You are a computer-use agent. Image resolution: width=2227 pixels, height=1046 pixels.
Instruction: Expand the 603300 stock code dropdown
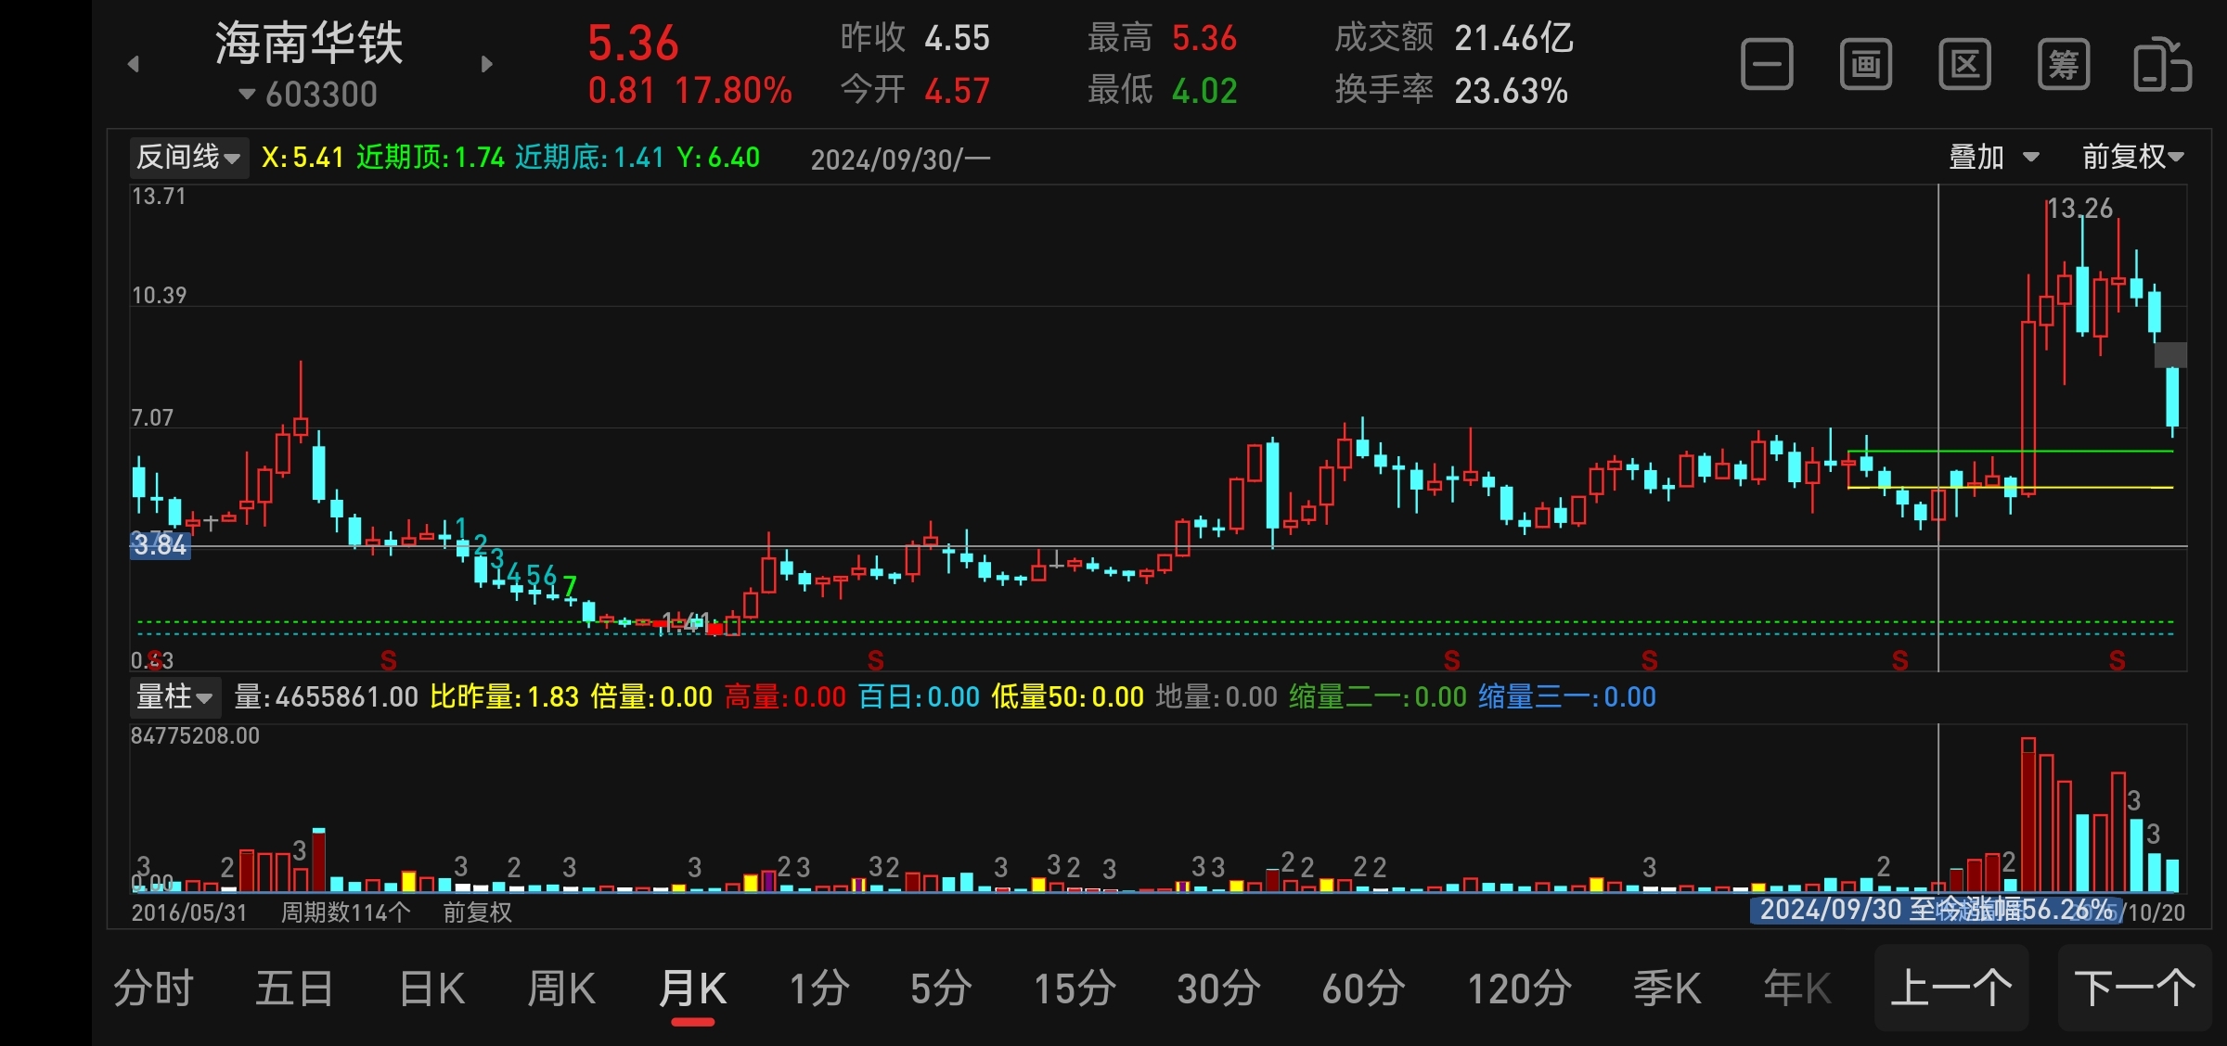tap(308, 94)
